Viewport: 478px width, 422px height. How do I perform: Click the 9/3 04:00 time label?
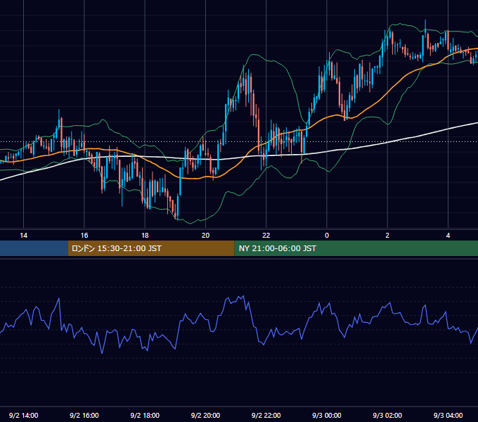pos(448,415)
